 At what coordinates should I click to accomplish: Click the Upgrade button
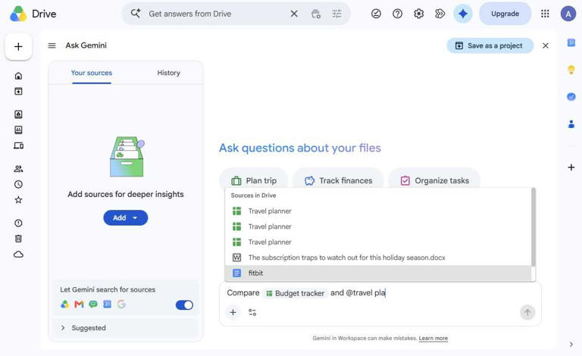505,14
